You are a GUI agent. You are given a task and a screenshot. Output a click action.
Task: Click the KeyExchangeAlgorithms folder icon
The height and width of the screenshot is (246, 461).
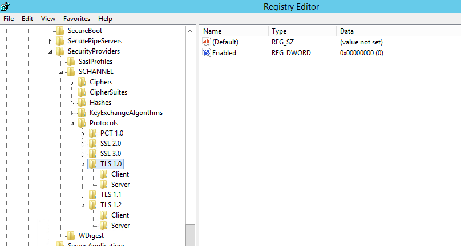[x=82, y=113]
